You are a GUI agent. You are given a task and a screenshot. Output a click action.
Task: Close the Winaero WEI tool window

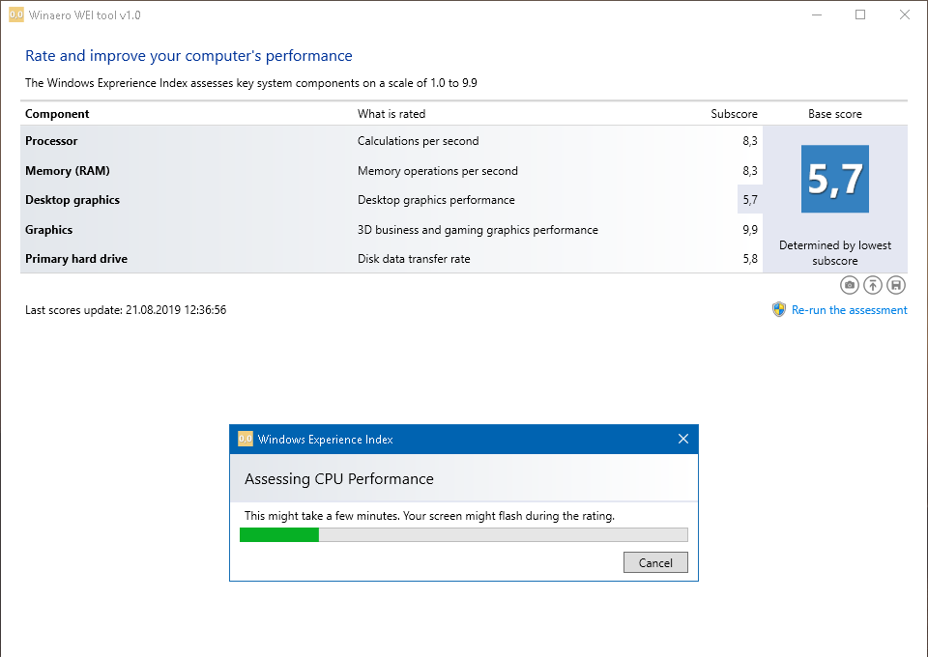coord(905,14)
